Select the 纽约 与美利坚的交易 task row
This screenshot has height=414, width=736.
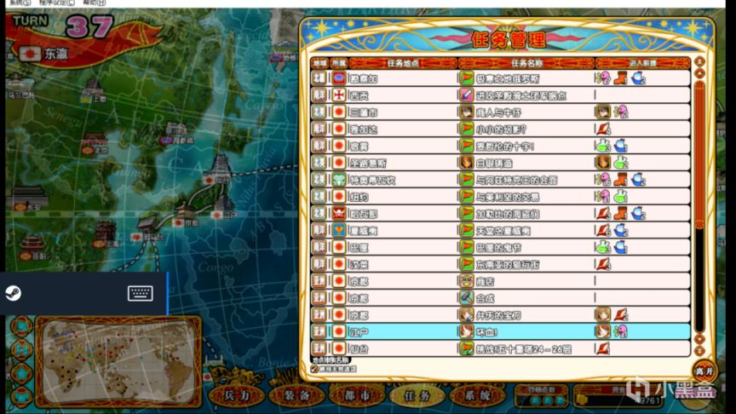coord(500,196)
